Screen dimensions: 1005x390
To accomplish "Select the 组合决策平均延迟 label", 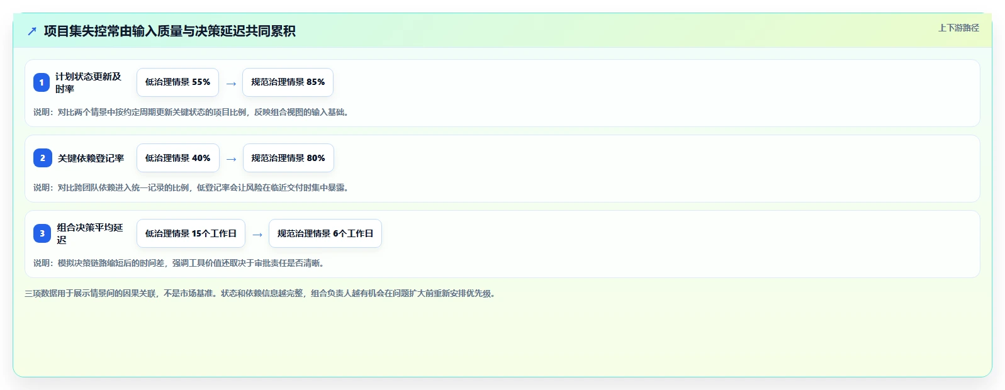I will coord(90,233).
